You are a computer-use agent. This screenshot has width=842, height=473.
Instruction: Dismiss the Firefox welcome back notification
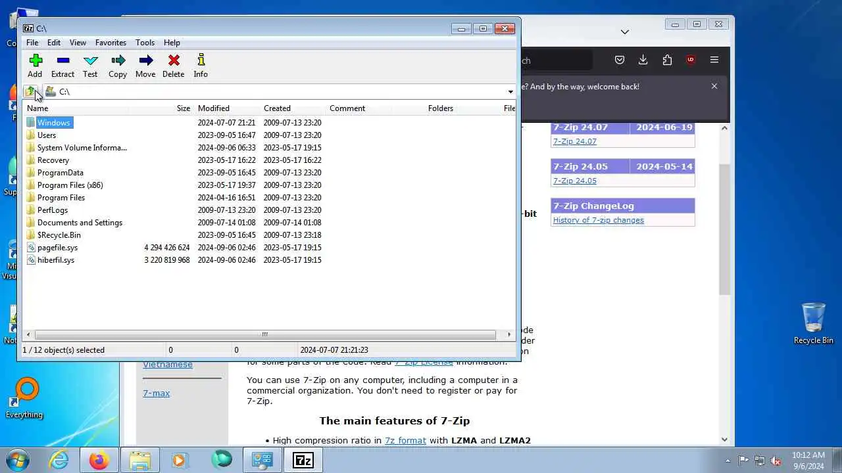[714, 86]
